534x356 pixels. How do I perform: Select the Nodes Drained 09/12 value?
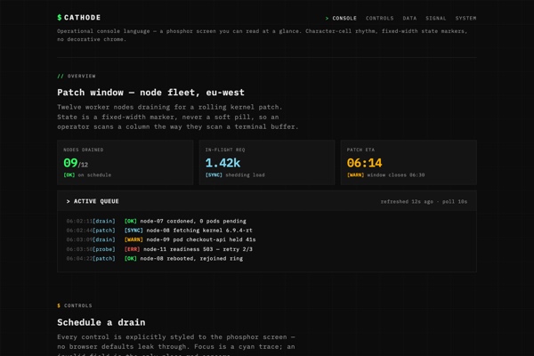(x=76, y=163)
